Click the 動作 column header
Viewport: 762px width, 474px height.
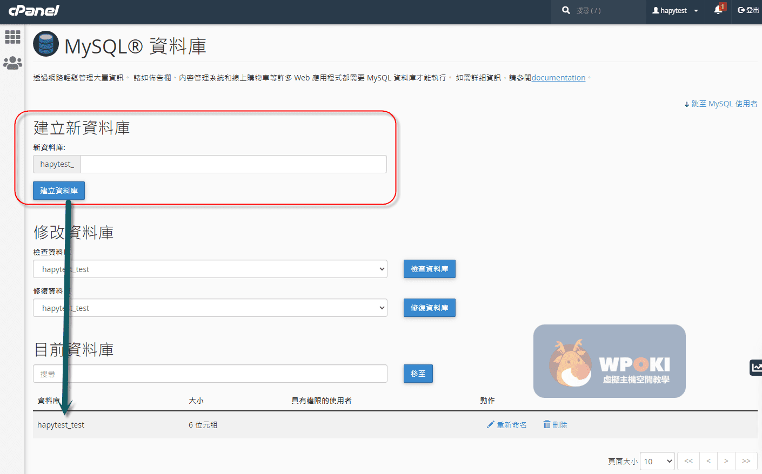(487, 401)
